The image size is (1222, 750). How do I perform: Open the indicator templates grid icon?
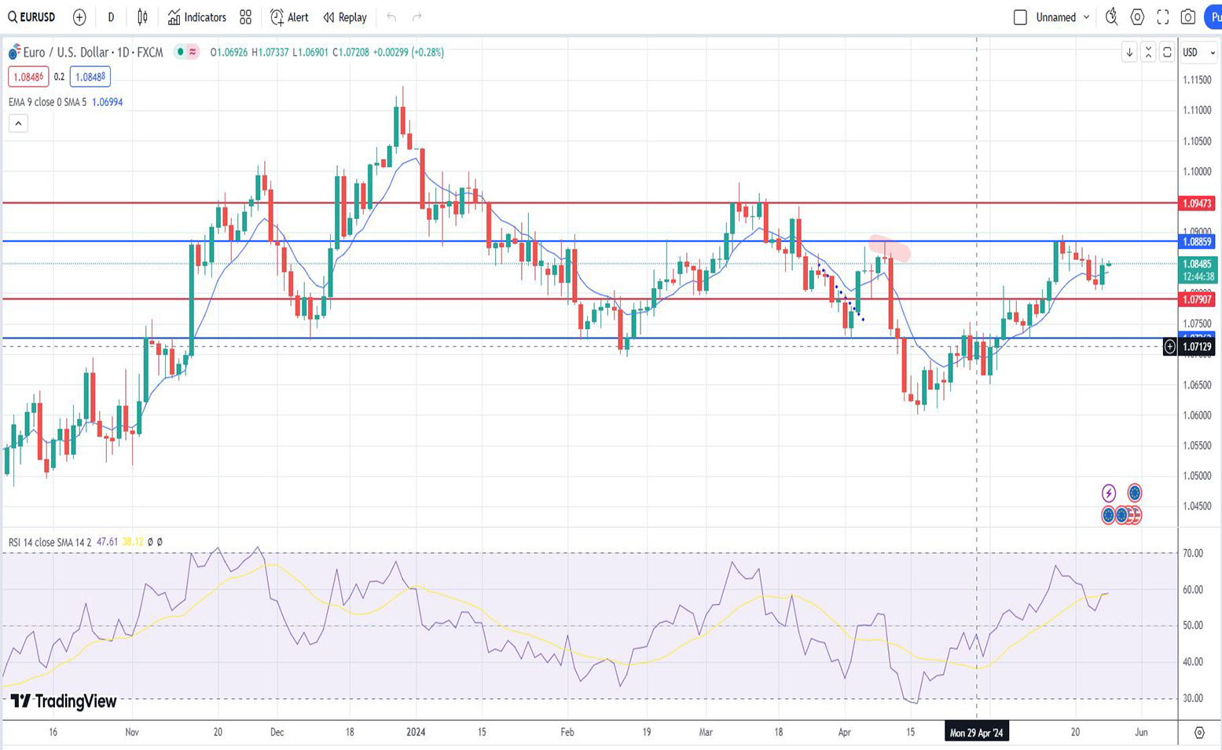[246, 17]
